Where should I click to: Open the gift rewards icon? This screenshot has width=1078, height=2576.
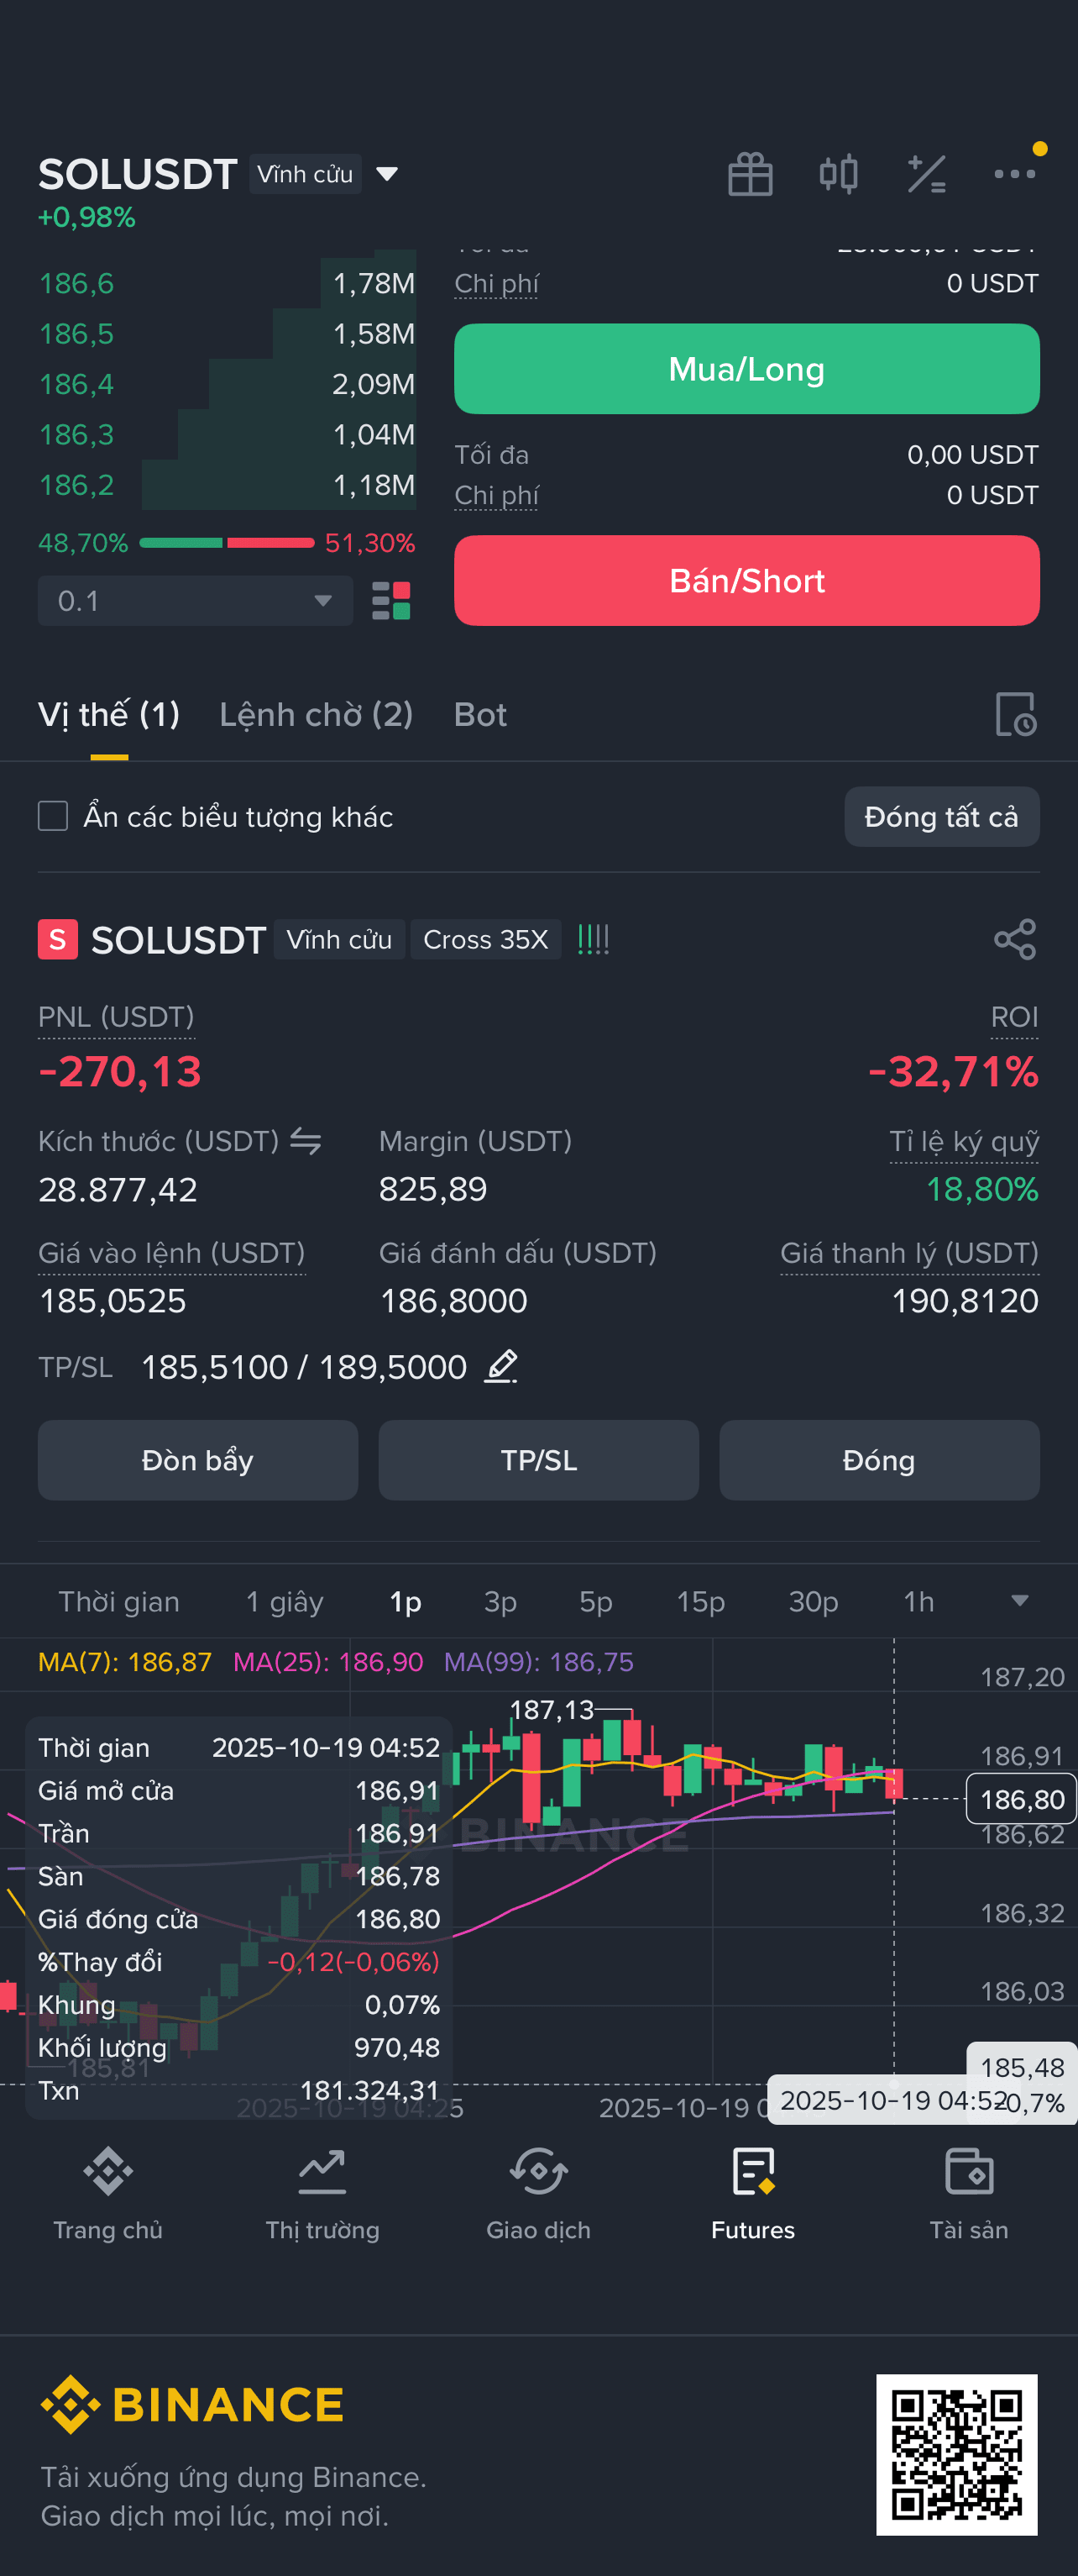749,174
